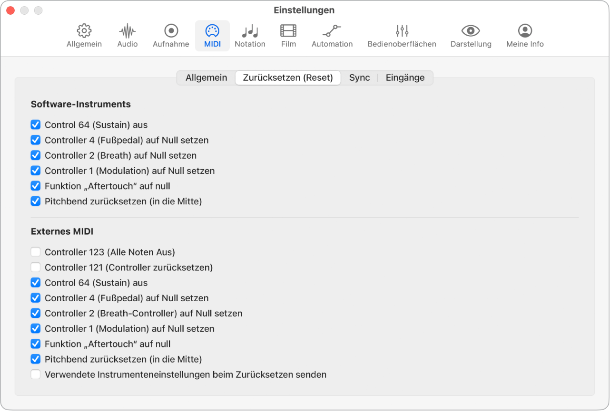Select the Automation settings icon

[332, 35]
